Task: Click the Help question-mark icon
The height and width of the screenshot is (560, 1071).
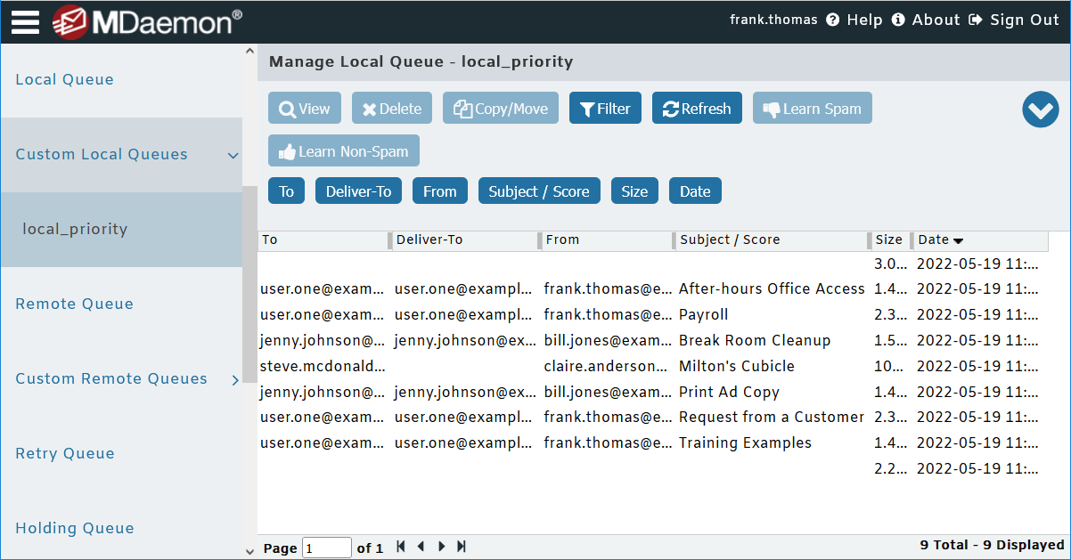Action: (x=831, y=20)
